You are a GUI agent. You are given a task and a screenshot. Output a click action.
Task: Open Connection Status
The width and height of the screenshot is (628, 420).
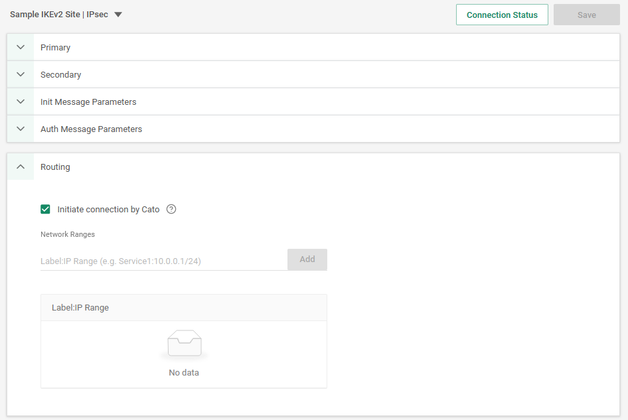pyautogui.click(x=502, y=15)
